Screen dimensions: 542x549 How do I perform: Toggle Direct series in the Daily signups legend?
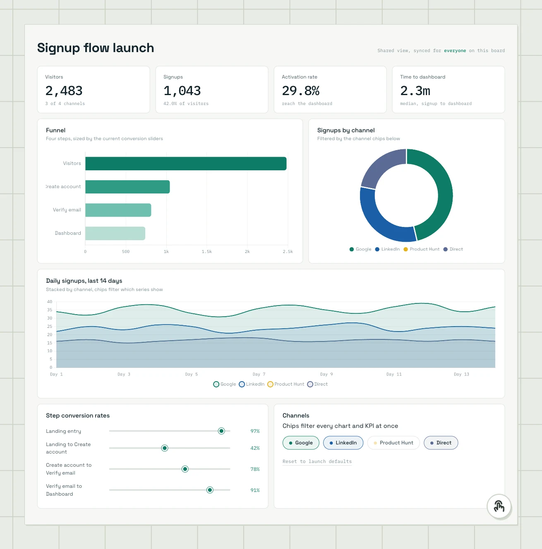tap(317, 384)
